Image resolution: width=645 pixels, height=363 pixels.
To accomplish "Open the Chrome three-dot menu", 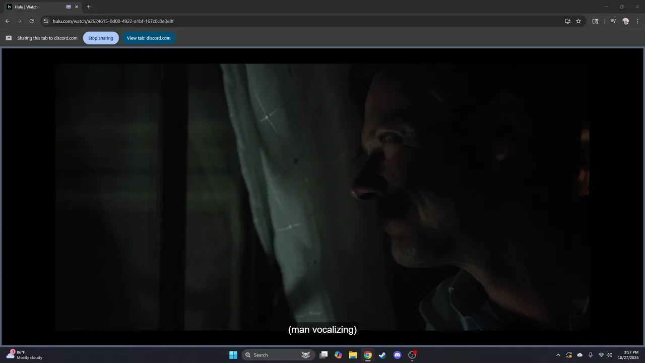I will [x=638, y=21].
